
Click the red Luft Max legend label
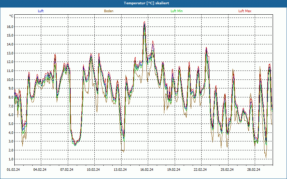point(245,11)
